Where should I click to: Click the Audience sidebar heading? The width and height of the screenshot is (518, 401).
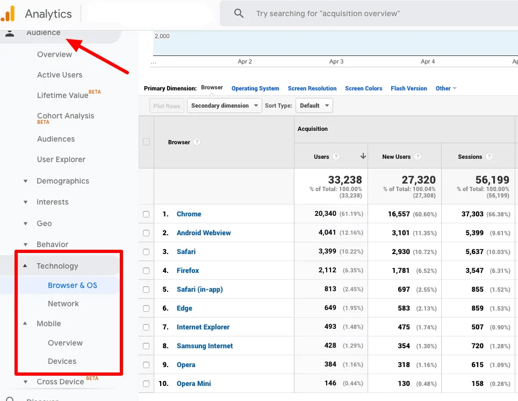[x=44, y=33]
